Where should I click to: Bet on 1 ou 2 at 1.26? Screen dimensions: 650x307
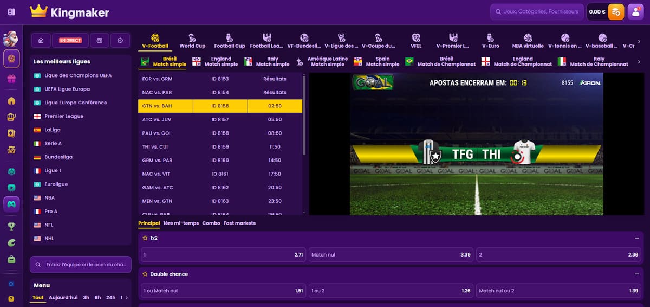coord(391,291)
